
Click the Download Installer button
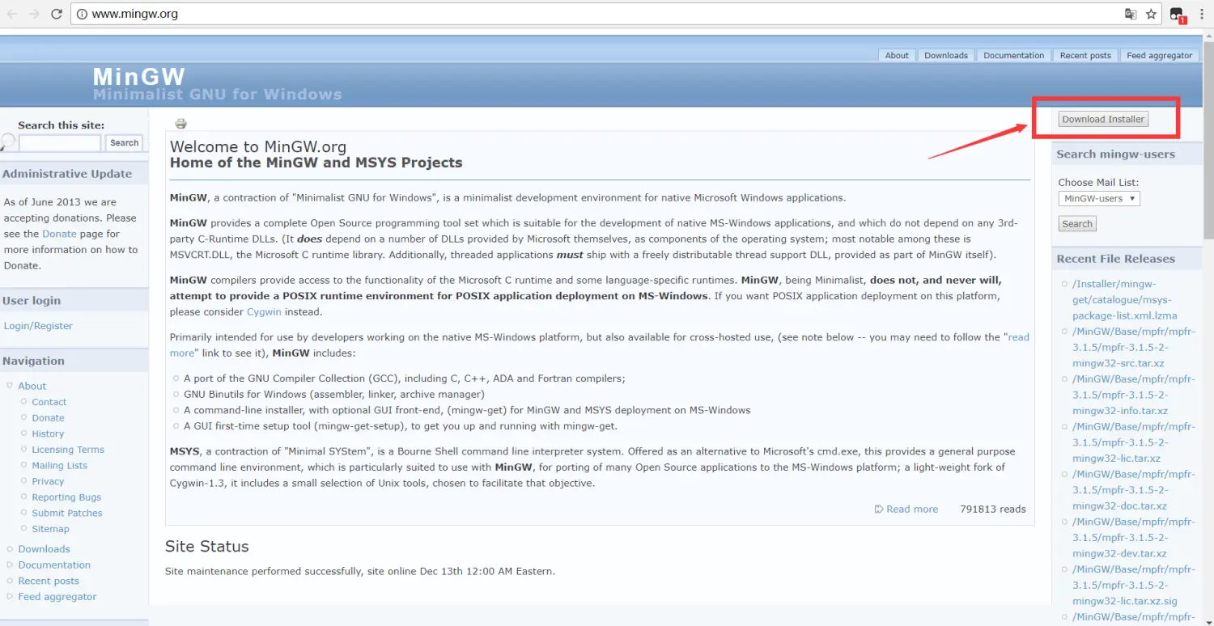(1103, 119)
